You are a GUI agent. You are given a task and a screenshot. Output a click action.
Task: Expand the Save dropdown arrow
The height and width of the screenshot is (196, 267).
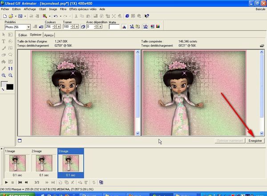click(25, 16)
